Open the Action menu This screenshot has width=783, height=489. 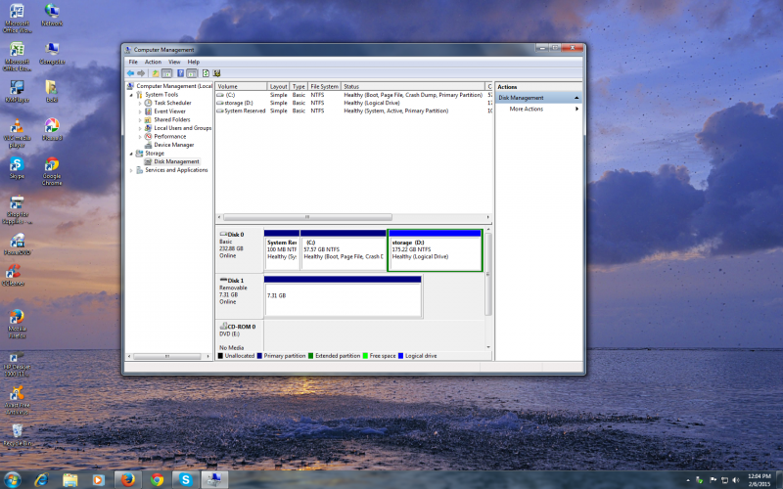click(x=153, y=62)
